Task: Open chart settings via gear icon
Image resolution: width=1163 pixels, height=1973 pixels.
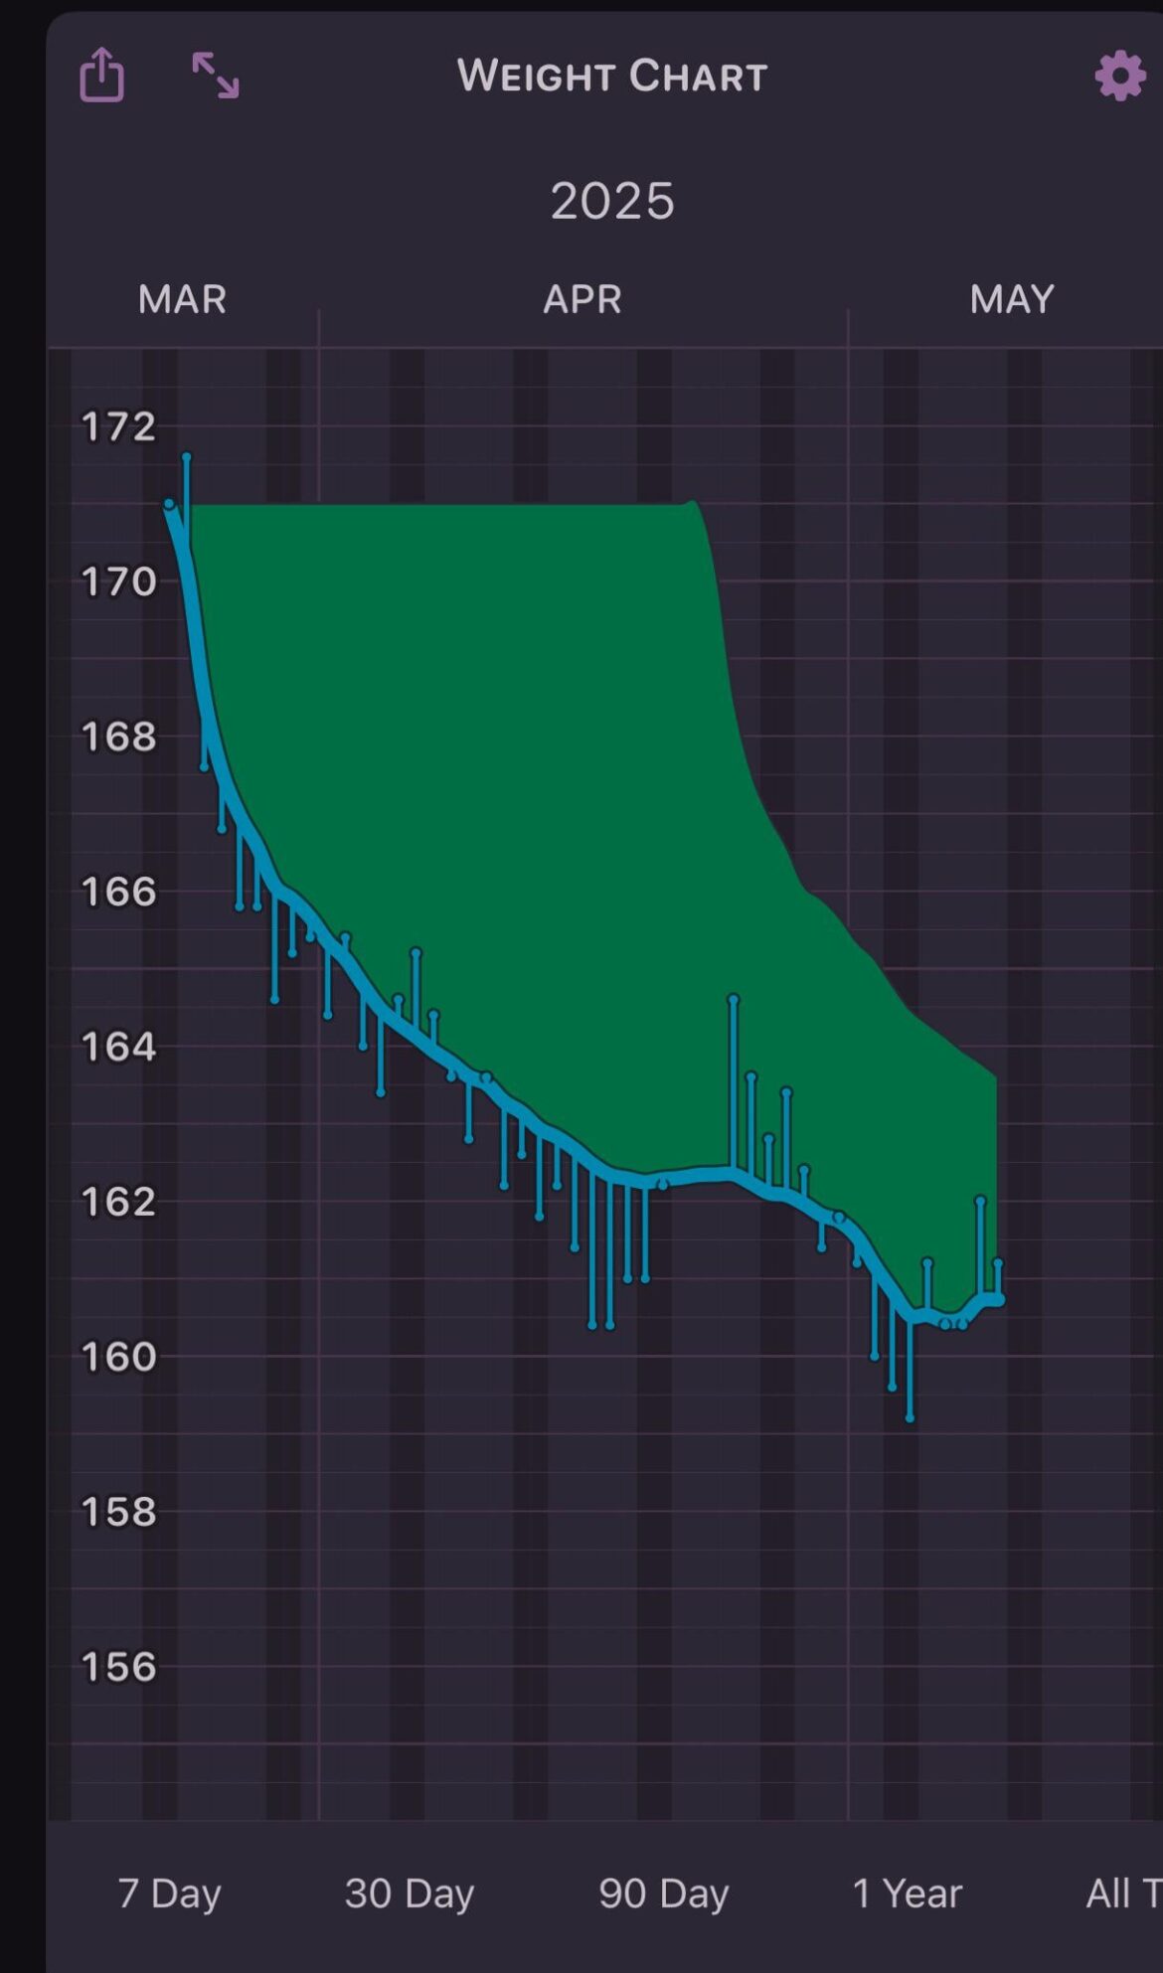Action: coord(1119,76)
